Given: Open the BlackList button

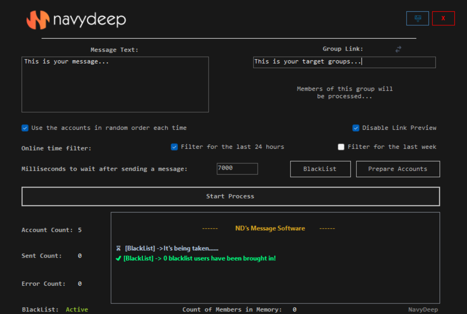Looking at the screenshot, I should [320, 169].
